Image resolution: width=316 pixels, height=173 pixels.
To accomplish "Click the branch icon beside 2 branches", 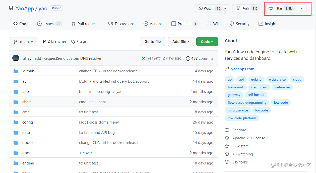I will 44,41.
